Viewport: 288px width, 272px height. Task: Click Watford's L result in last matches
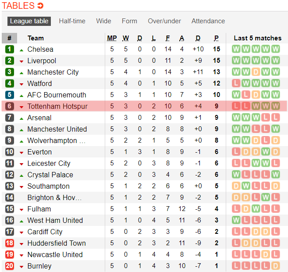pos(236,83)
